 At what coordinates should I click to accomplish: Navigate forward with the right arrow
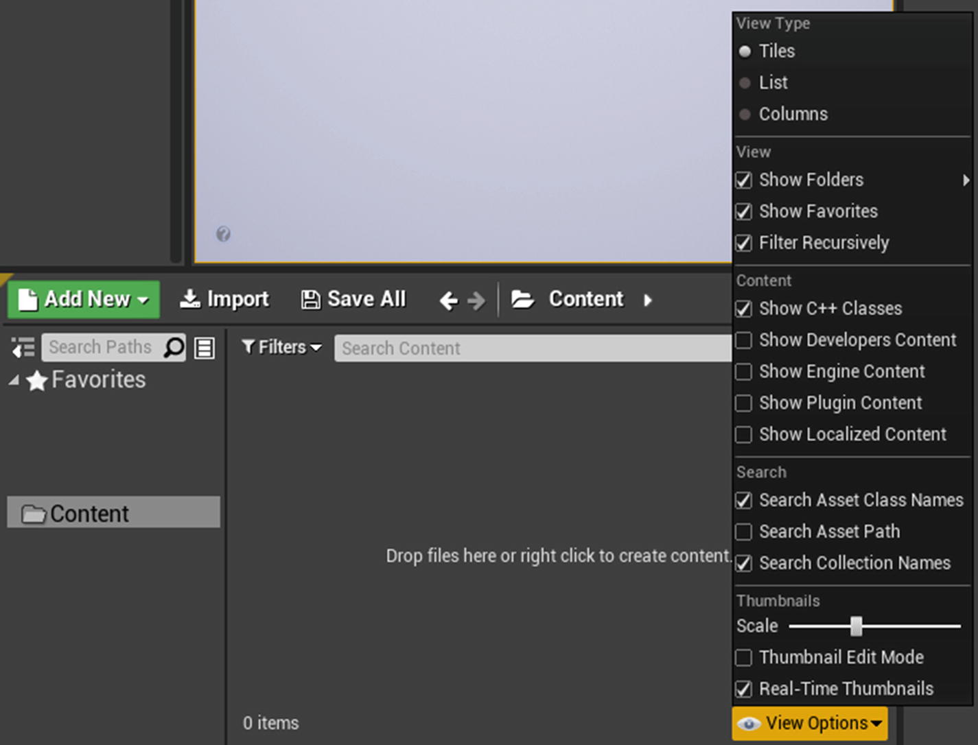tap(475, 300)
